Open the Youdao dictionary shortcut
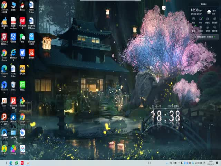221x166 pixels. pyautogui.click(x=22, y=21)
